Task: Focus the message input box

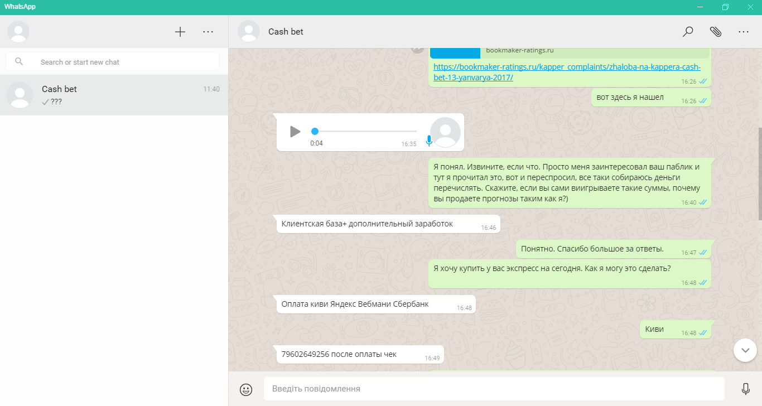Action: pyautogui.click(x=494, y=389)
